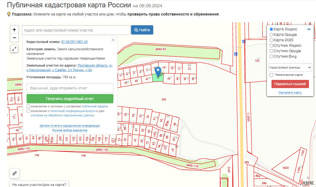Select parcel 100 in bottom row
316x187 pixels.
tap(60, 139)
